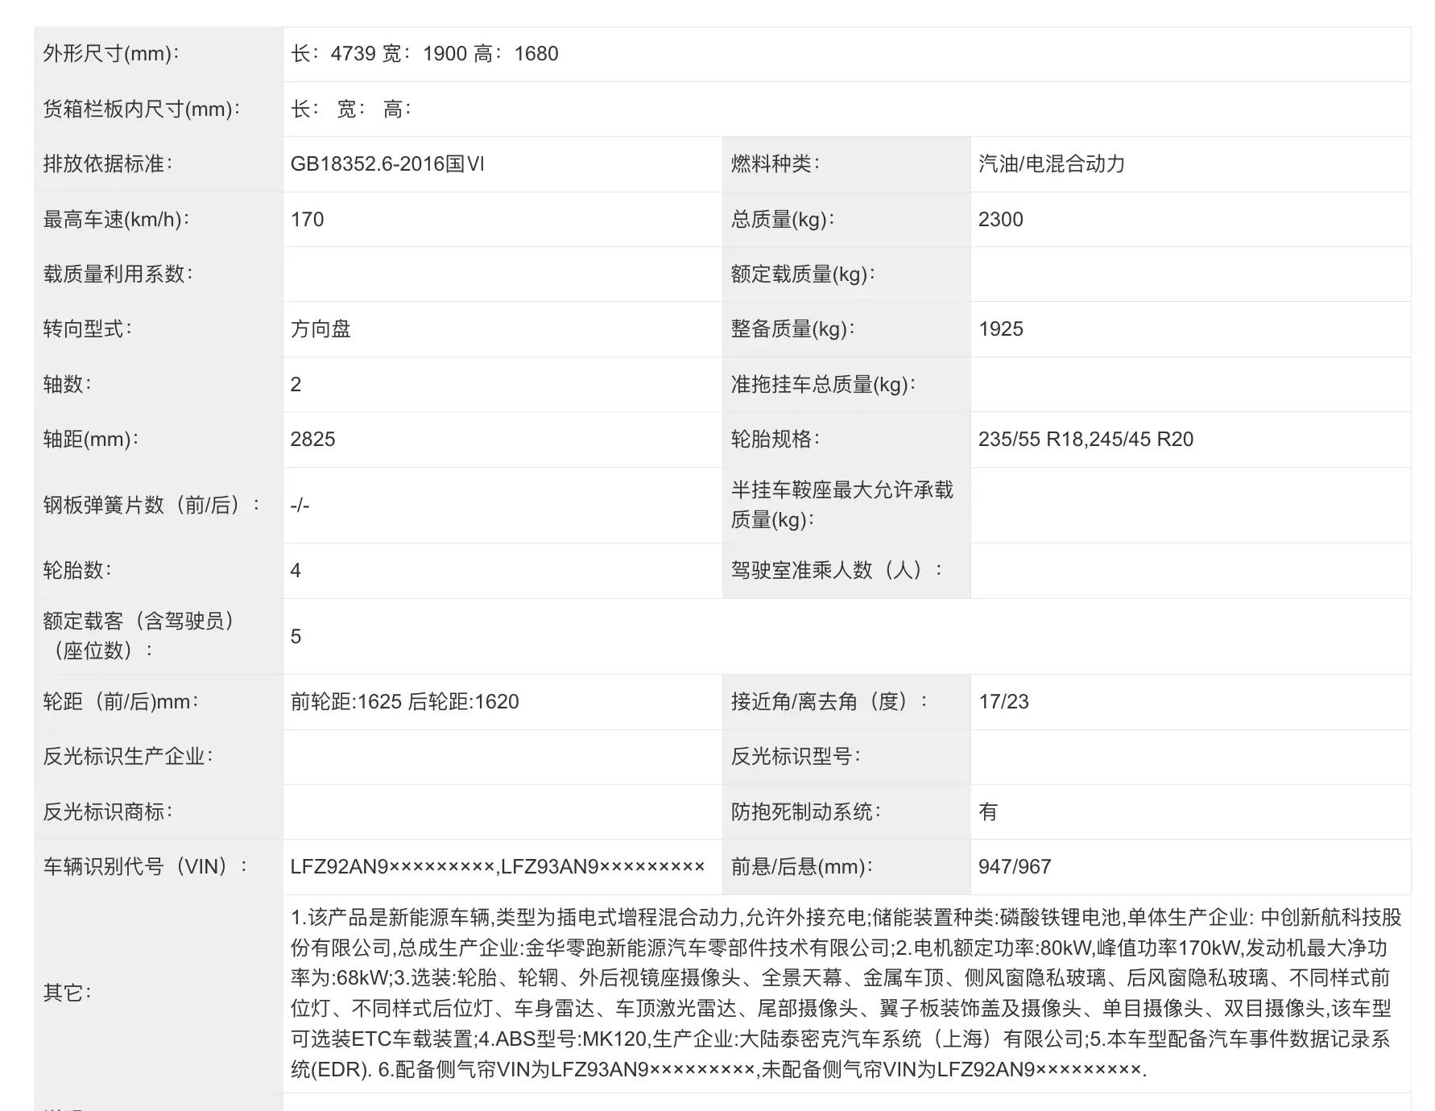This screenshot has width=1435, height=1111.
Task: Select the total mass value 2300
Action: 1000,219
